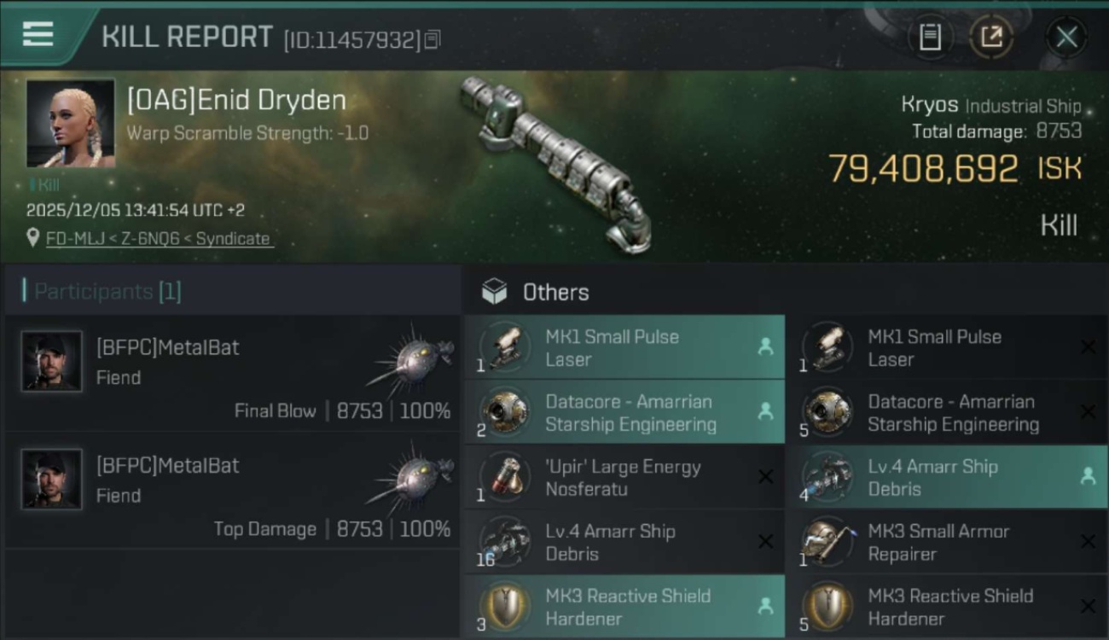Screen dimensions: 1109x640
Task: Open the kill report notes icon
Action: point(930,37)
